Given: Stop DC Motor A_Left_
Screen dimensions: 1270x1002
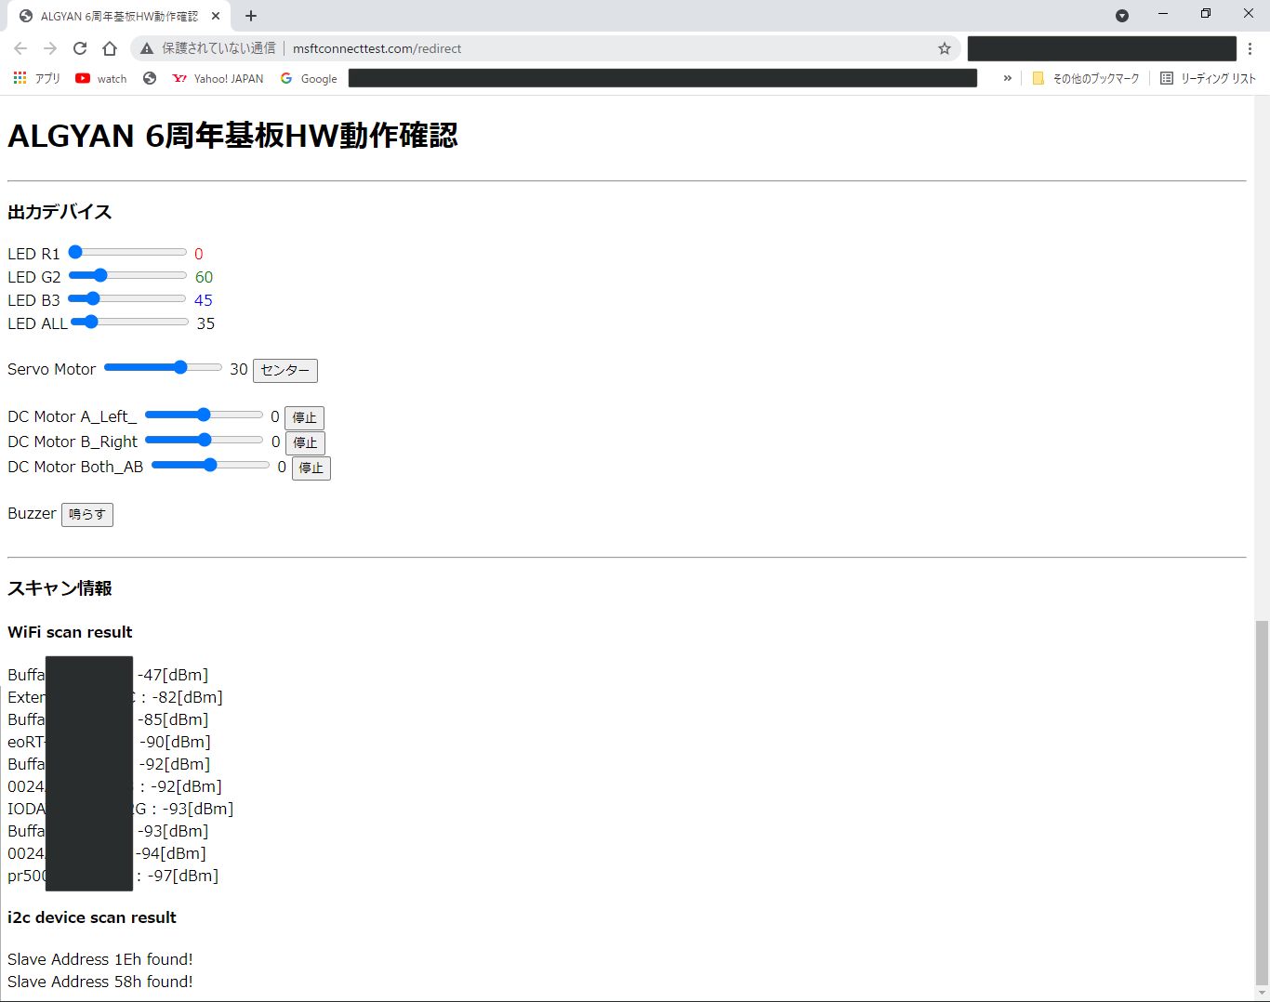Looking at the screenshot, I should click(x=304, y=417).
